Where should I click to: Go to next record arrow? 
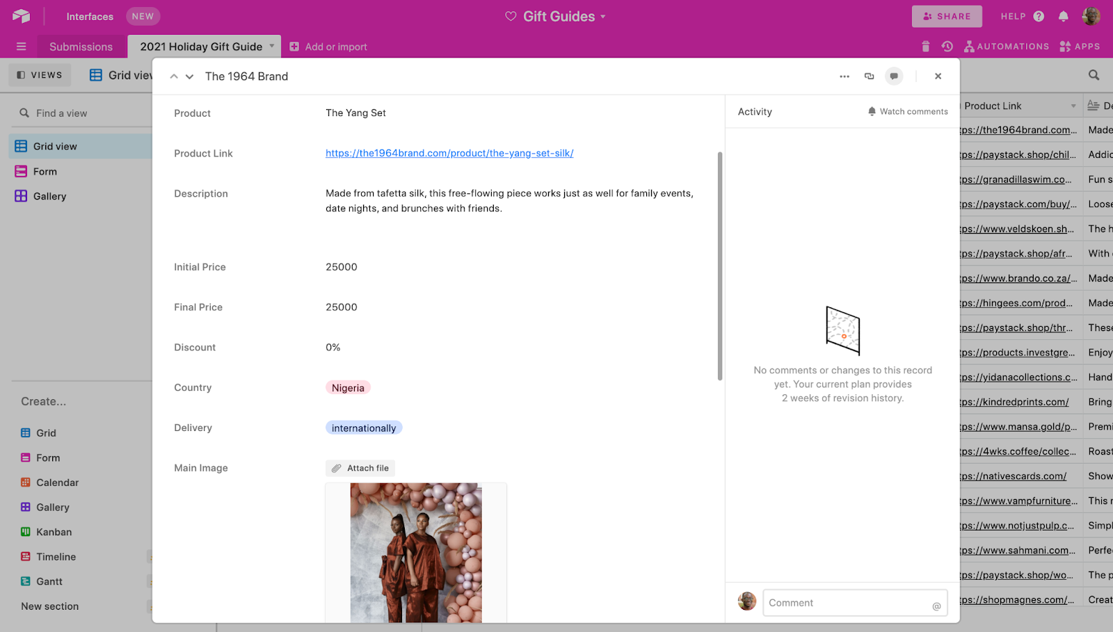(189, 76)
